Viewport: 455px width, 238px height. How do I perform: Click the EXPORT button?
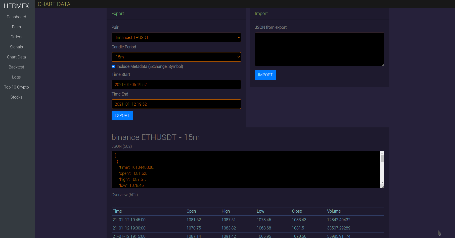pyautogui.click(x=122, y=116)
